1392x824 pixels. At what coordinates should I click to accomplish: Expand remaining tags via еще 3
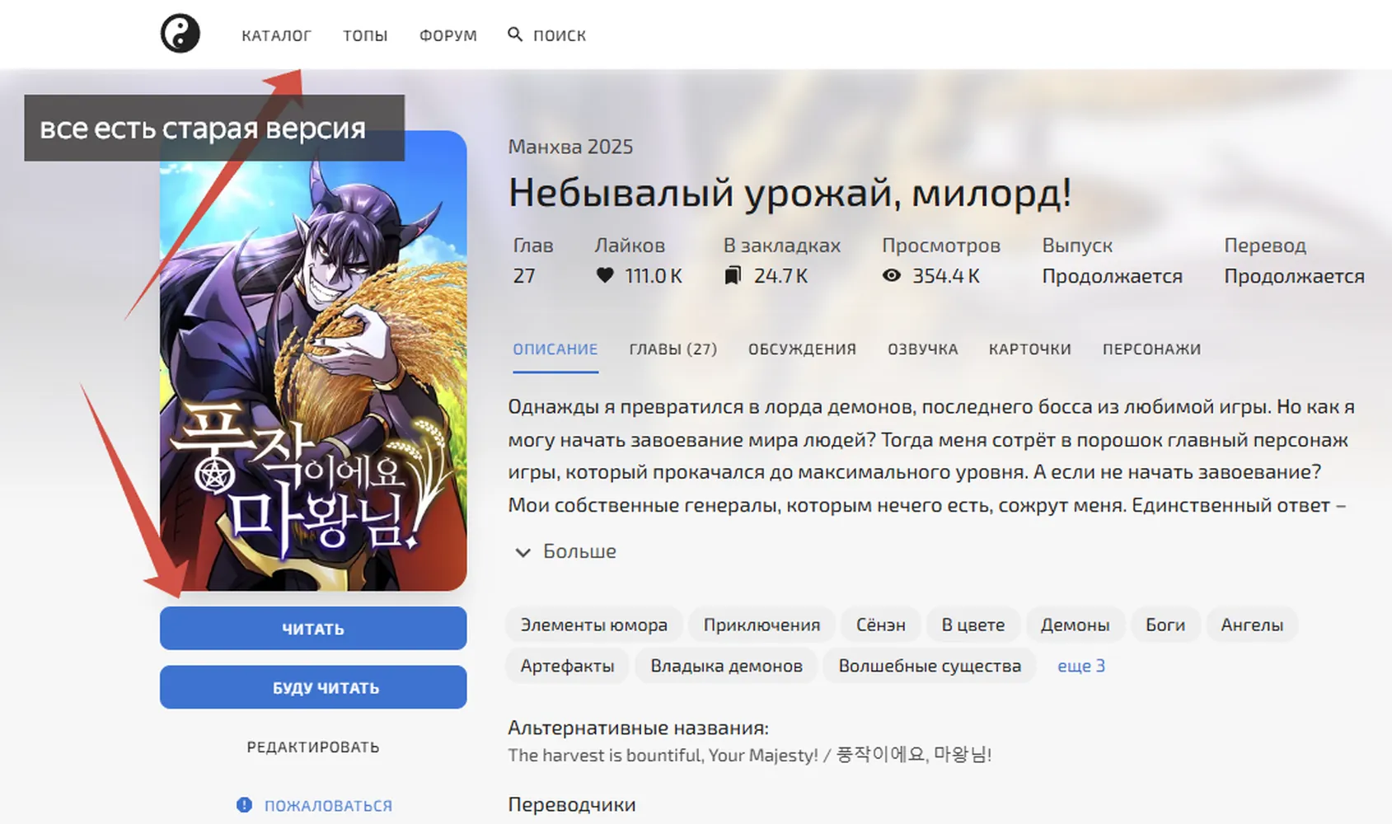pyautogui.click(x=1081, y=666)
